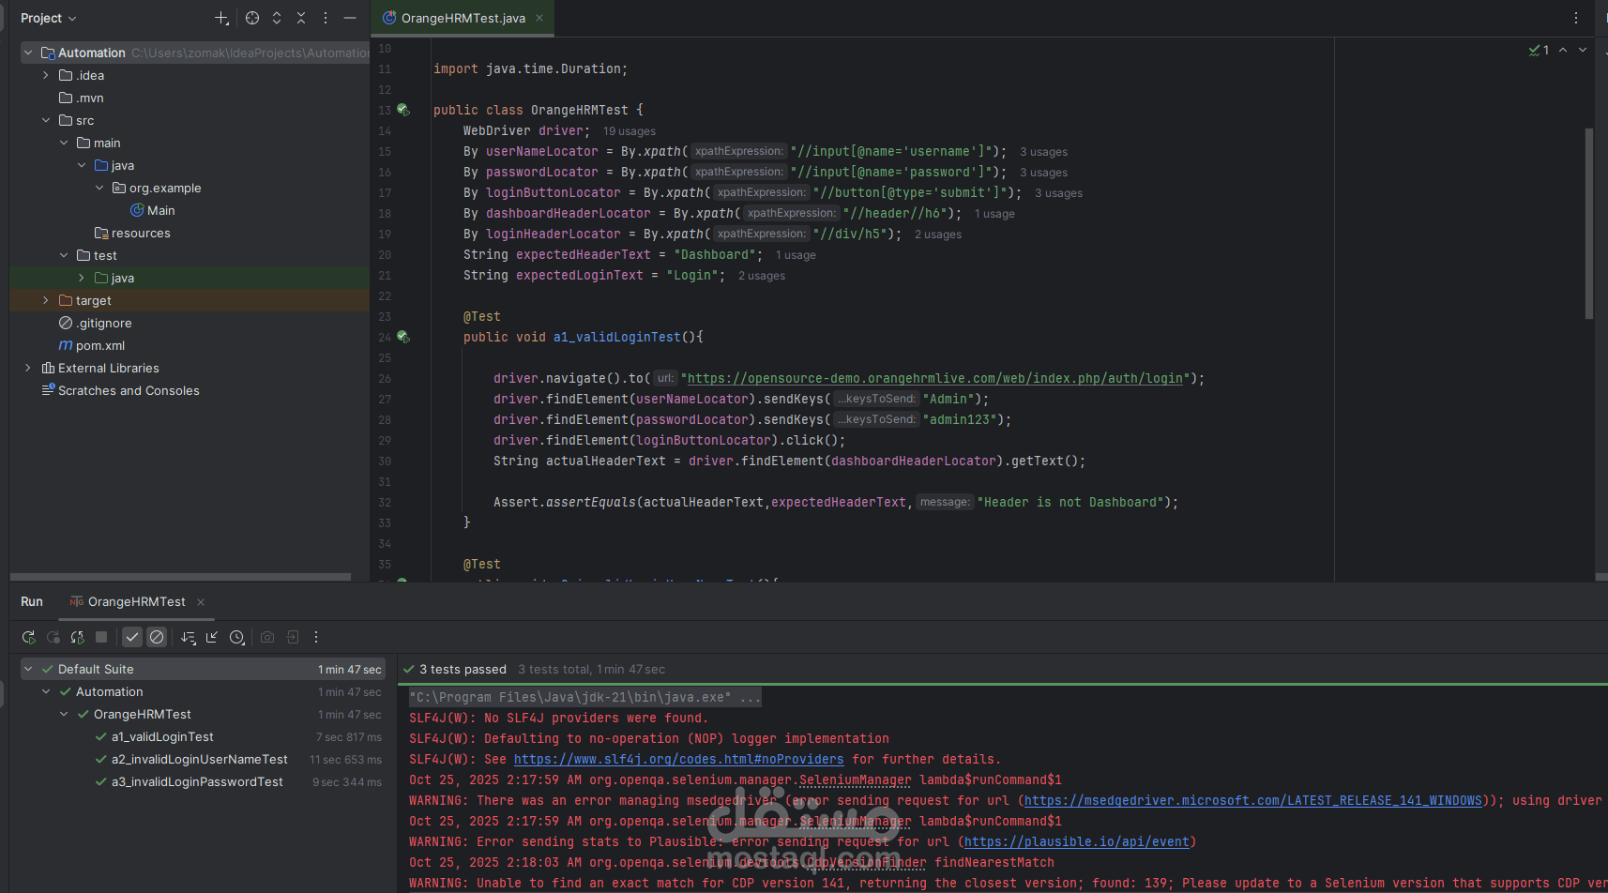This screenshot has width=1608, height=893.
Task: Click the camera Dump Threads icon
Action: point(267,637)
